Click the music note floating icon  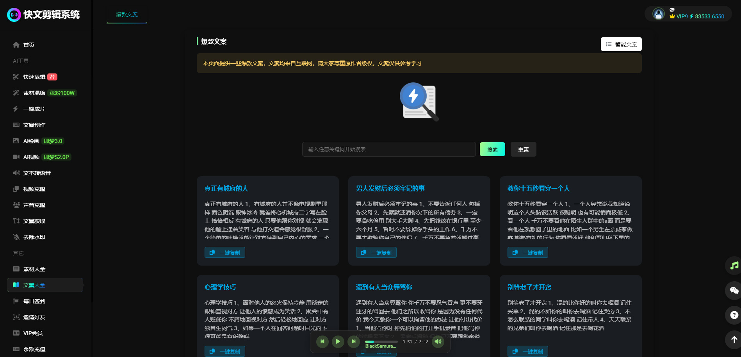pos(734,266)
